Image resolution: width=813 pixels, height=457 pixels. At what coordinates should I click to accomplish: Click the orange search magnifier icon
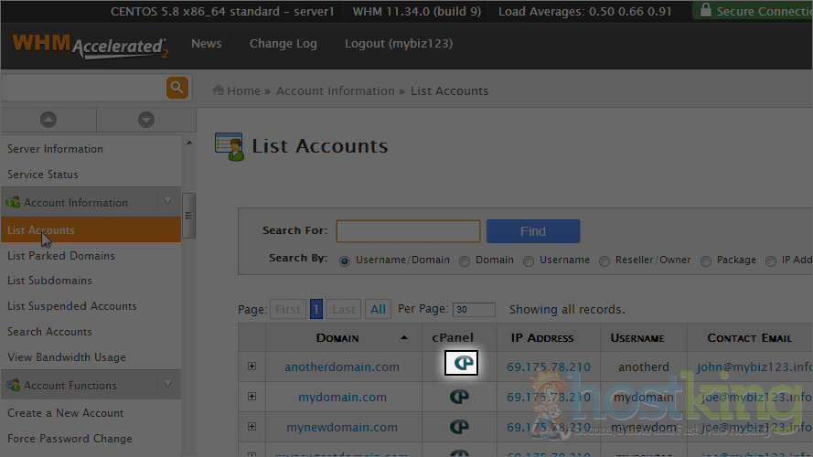177,88
